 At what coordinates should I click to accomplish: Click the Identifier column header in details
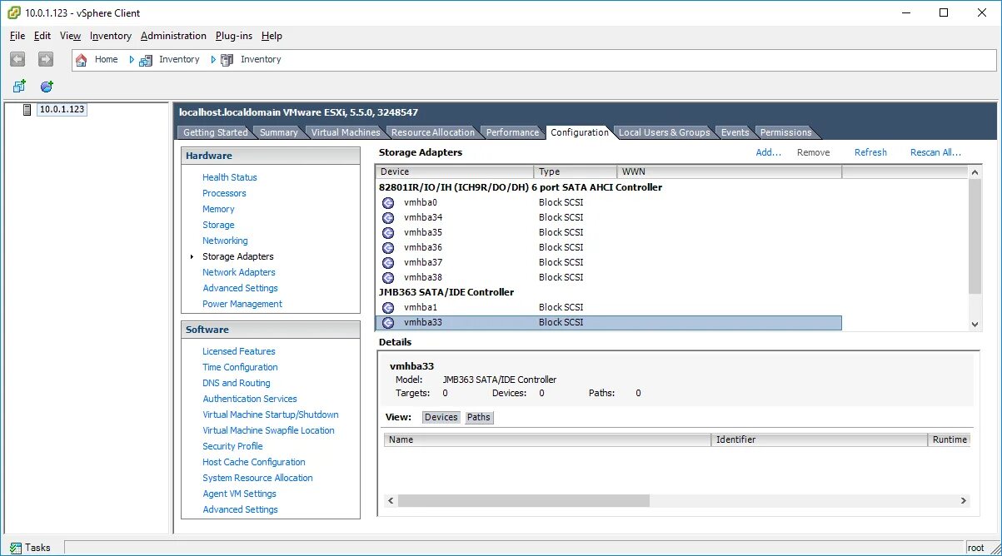click(820, 439)
